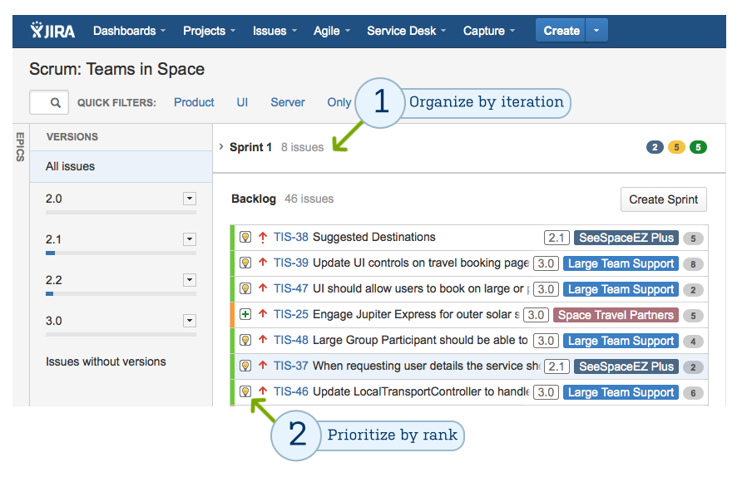Viewport: 747px width, 477px height.
Task: Toggle the Server quick filter
Action: click(287, 102)
